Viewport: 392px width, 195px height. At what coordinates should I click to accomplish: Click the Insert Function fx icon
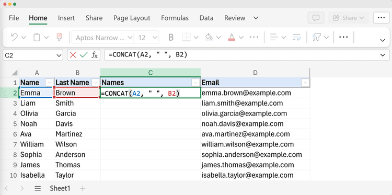coord(95,55)
